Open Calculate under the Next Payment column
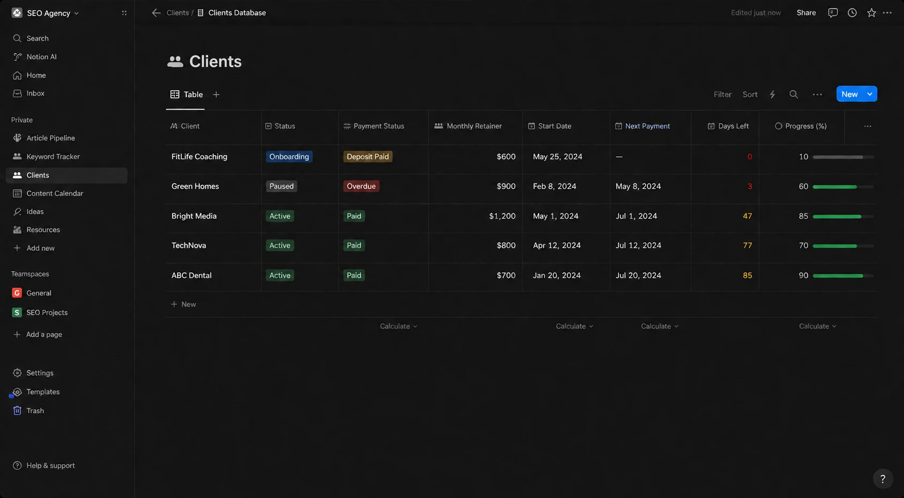904x498 pixels. (660, 326)
